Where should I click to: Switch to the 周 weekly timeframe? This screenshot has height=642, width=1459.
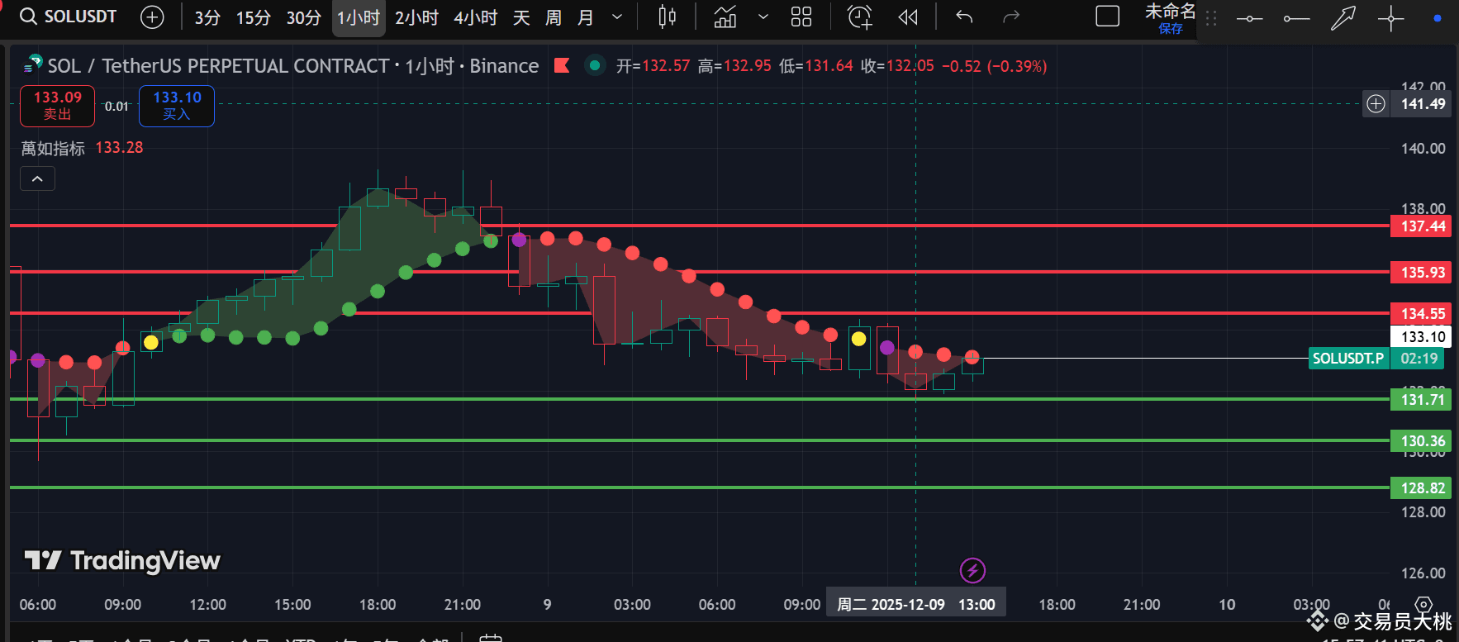click(554, 17)
